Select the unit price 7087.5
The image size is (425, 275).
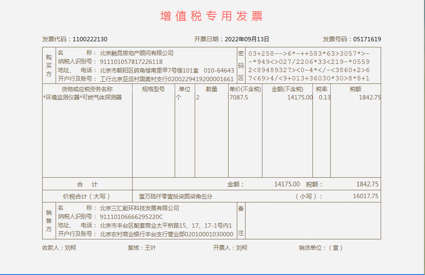(x=239, y=97)
